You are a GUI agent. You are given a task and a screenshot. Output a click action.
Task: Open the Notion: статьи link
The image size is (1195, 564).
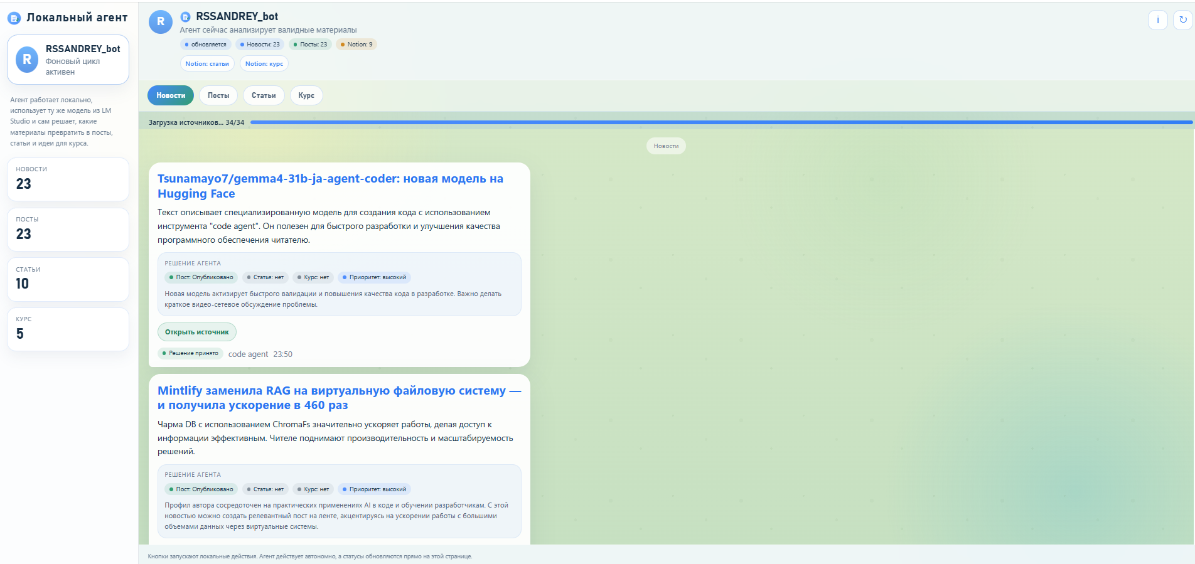207,63
